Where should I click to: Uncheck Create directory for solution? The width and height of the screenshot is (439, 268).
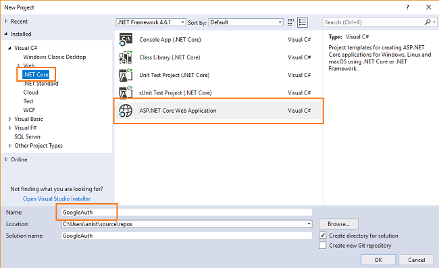[x=323, y=236]
